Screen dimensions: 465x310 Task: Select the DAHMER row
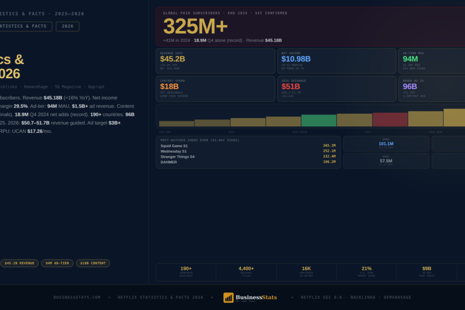point(248,162)
